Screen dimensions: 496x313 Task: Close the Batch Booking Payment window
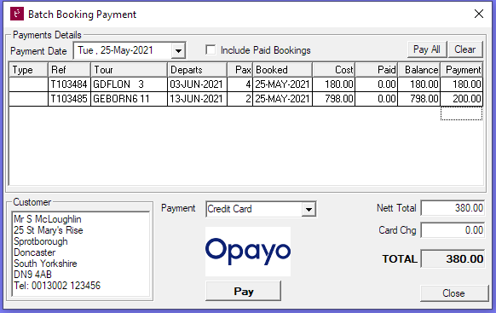[479, 14]
